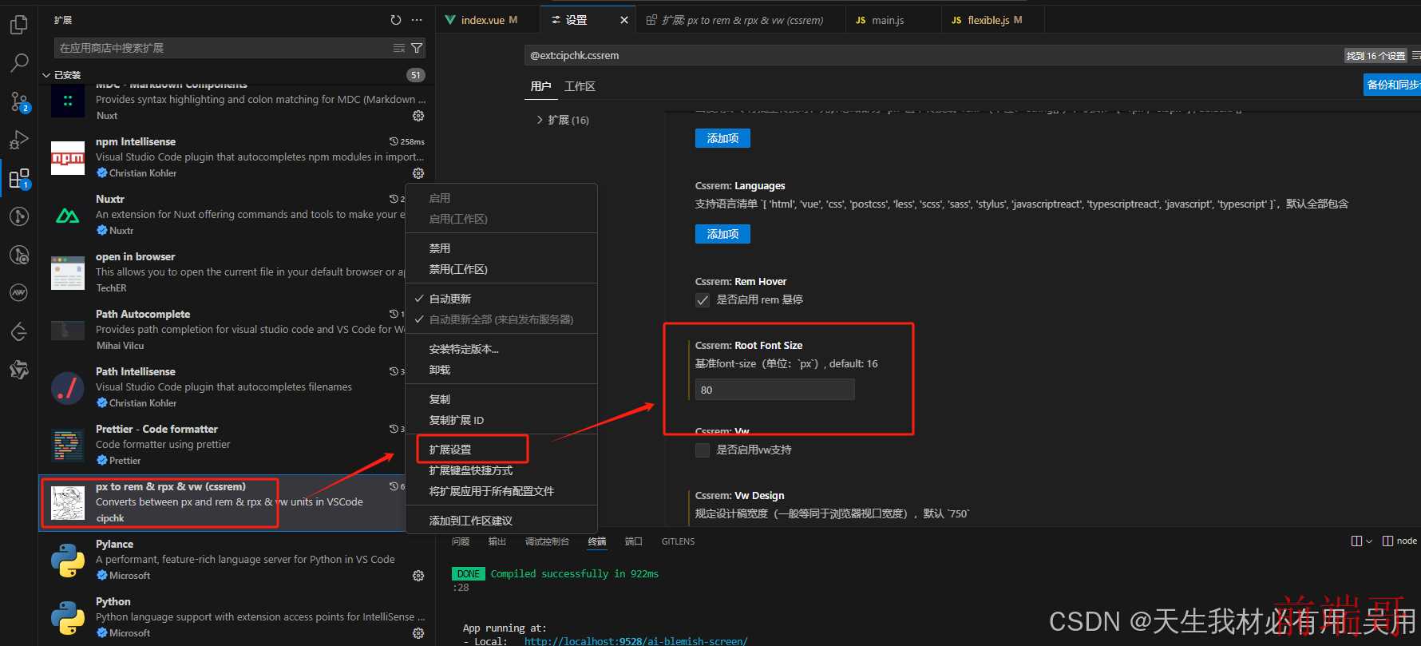Click the open in browser extension thumbnail
Viewport: 1421px width, 646px height.
[x=68, y=273]
